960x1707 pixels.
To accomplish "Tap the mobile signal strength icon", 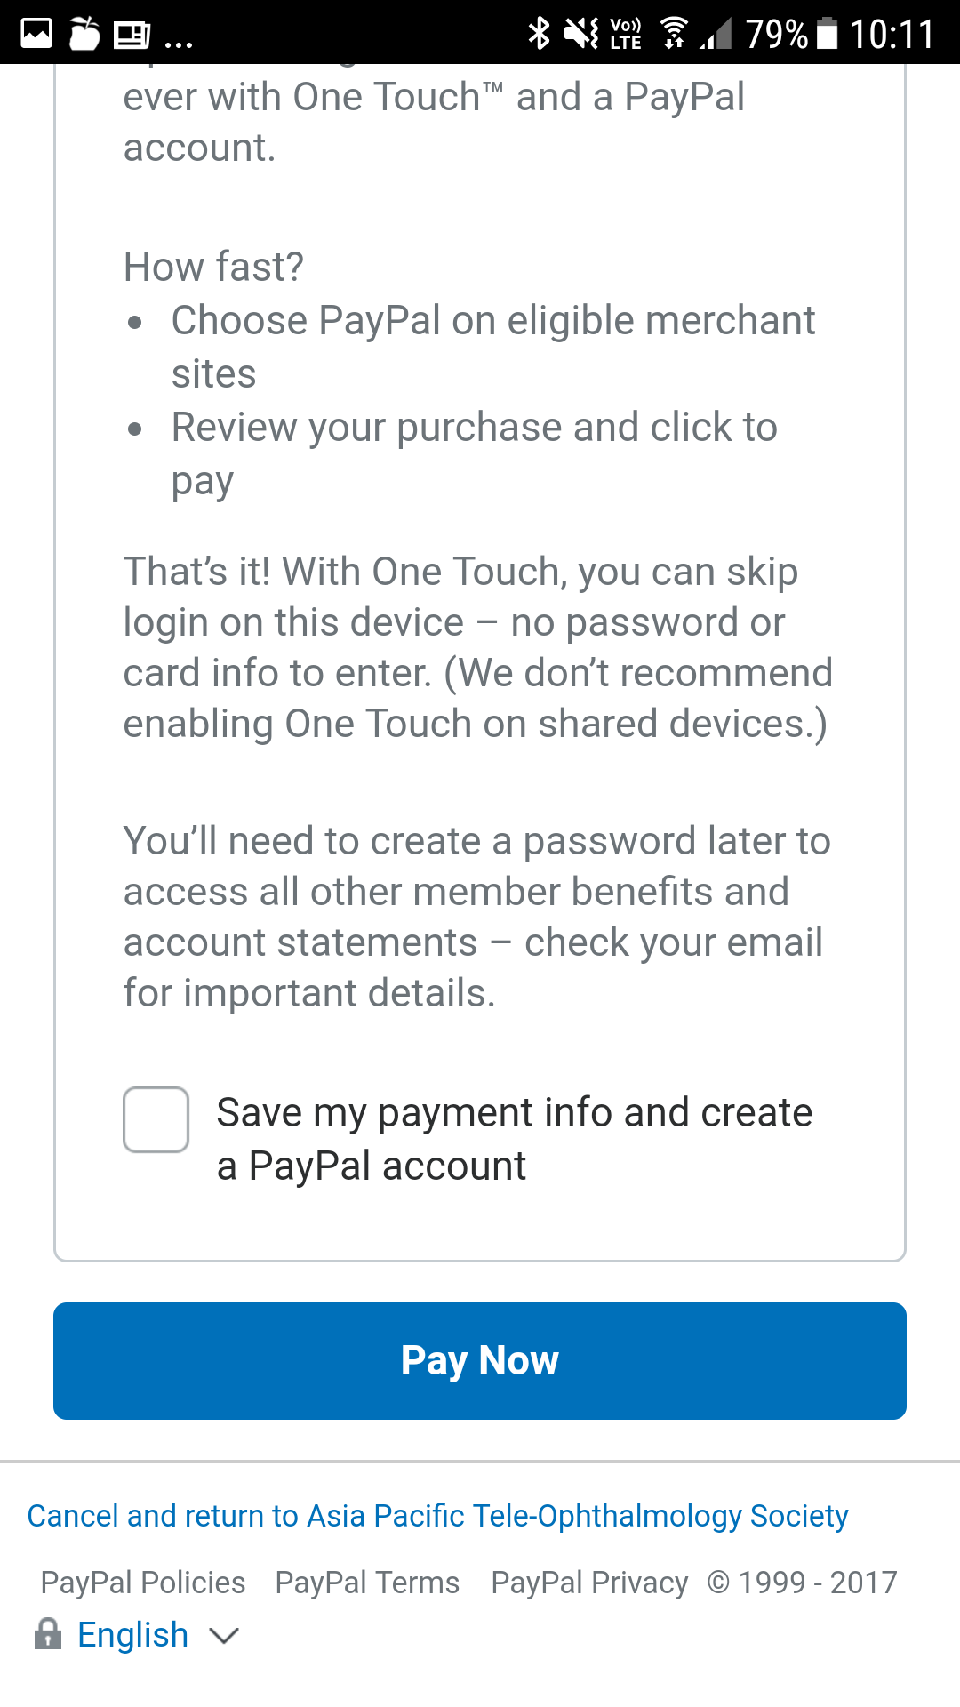I will tap(716, 34).
